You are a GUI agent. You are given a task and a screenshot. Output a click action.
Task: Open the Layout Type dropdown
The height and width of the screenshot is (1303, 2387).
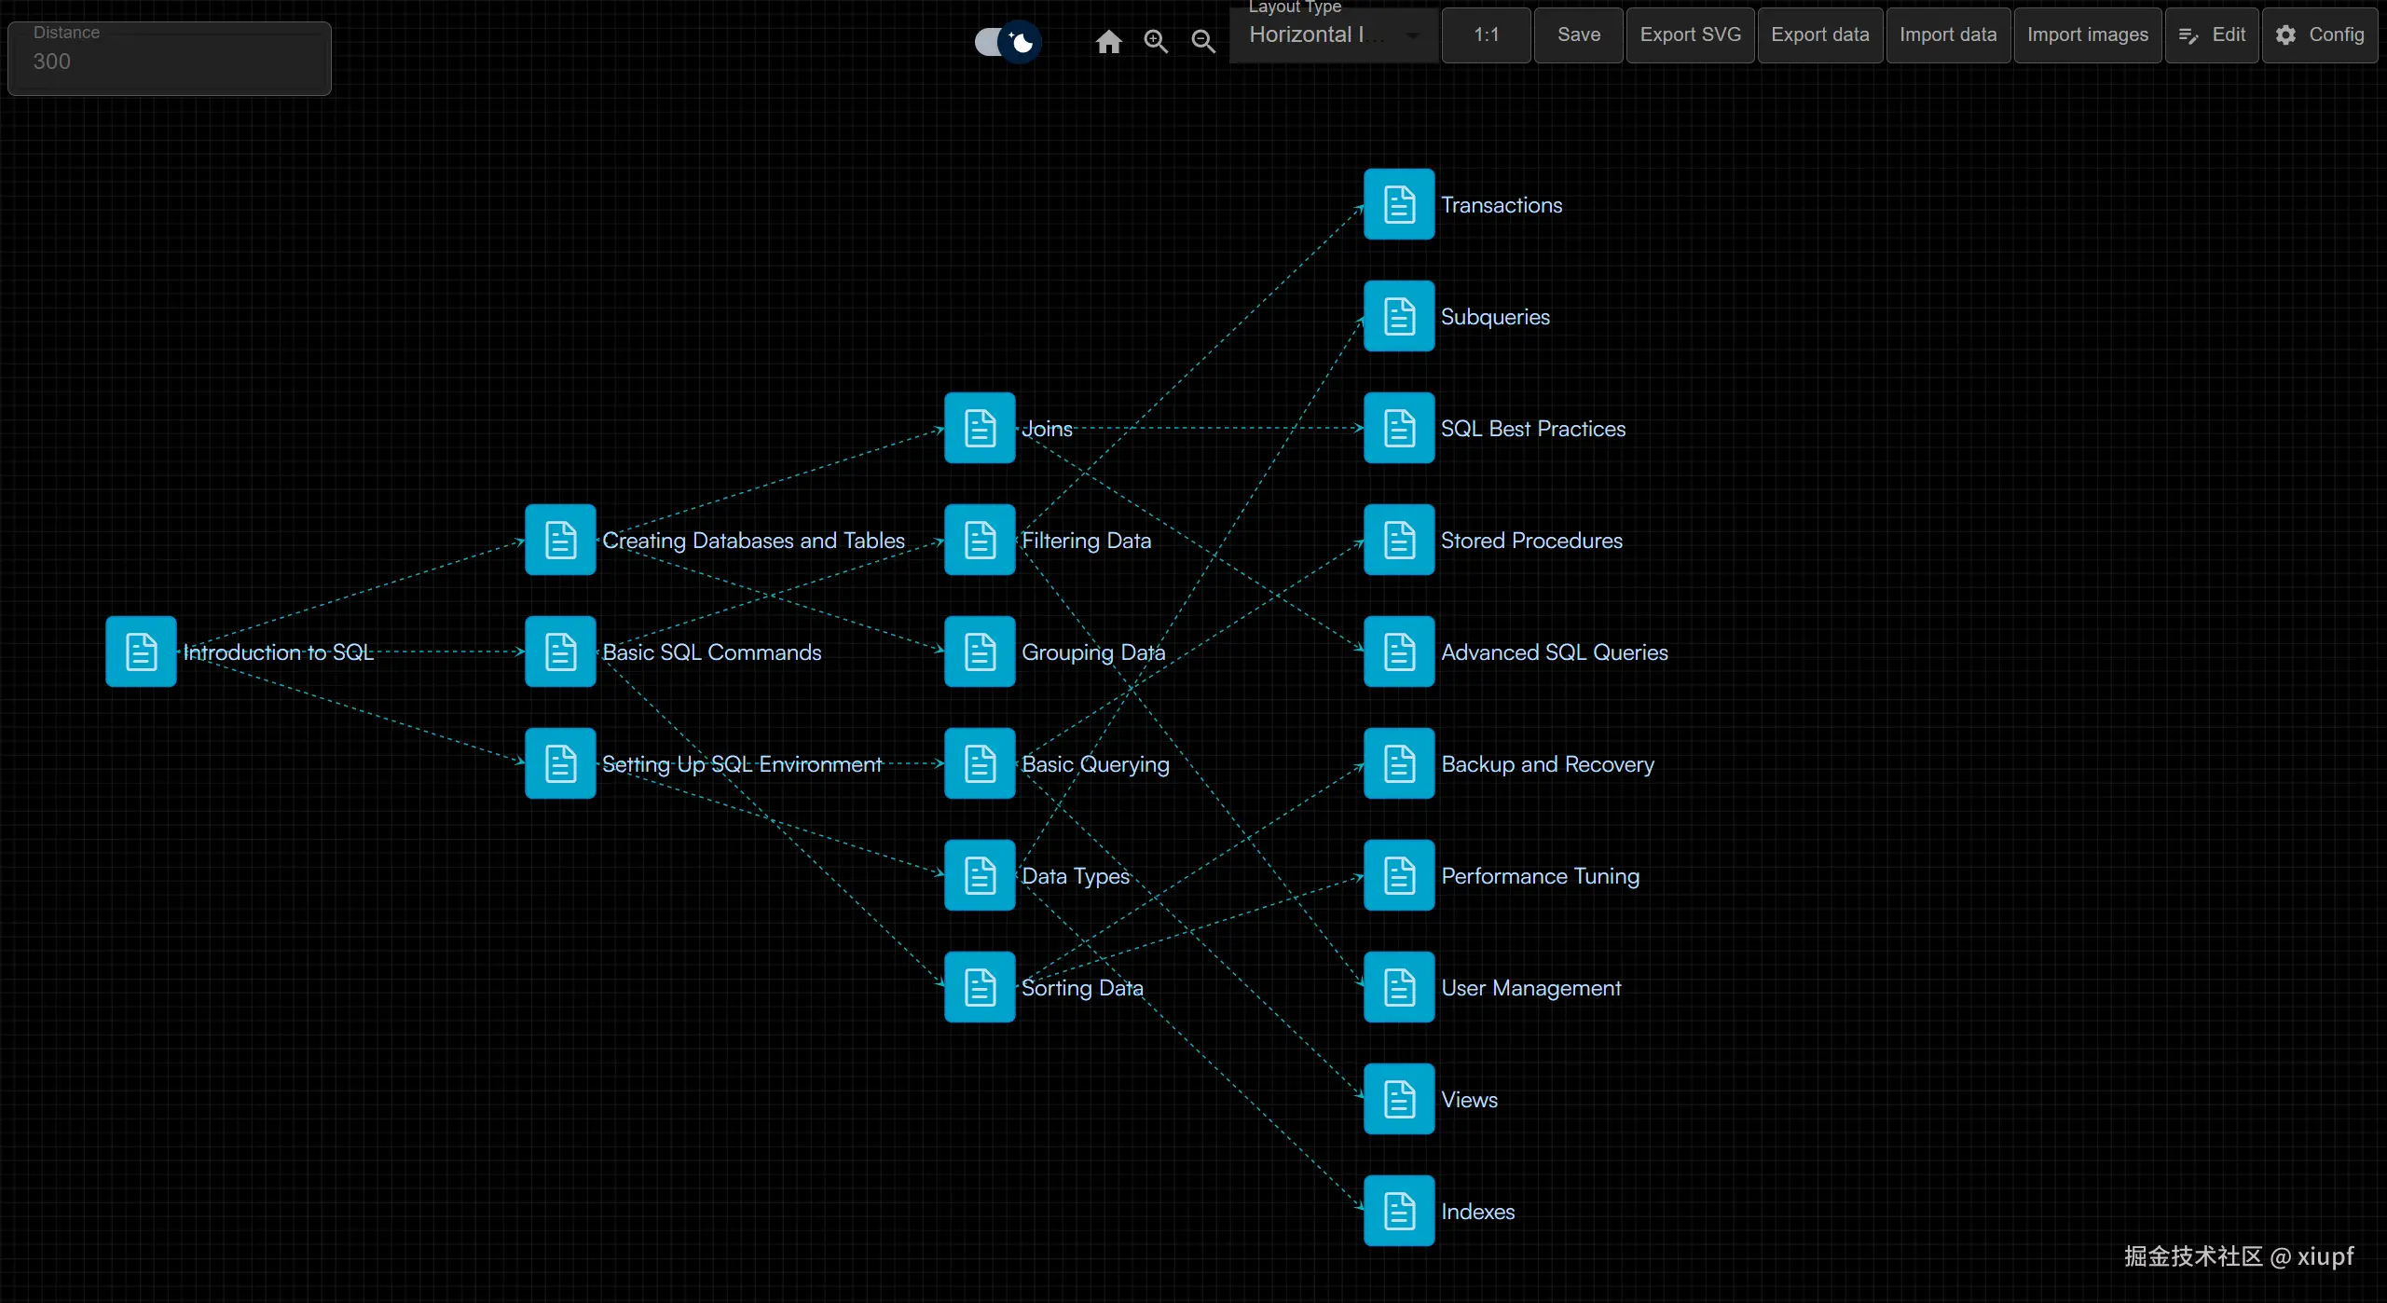pos(1324,35)
